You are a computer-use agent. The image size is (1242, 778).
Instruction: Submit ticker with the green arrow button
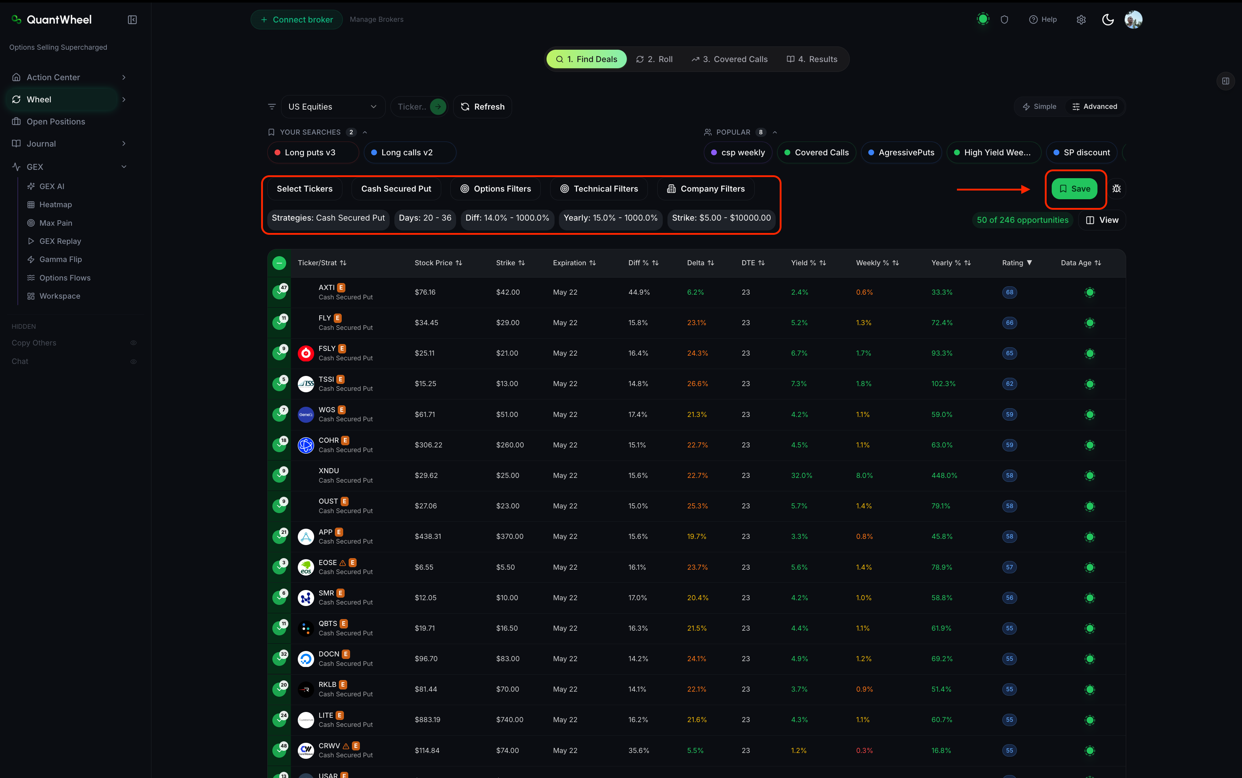tap(438, 107)
